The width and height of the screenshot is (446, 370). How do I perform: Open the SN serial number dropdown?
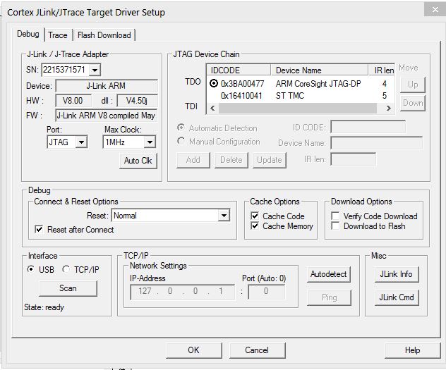click(x=95, y=70)
